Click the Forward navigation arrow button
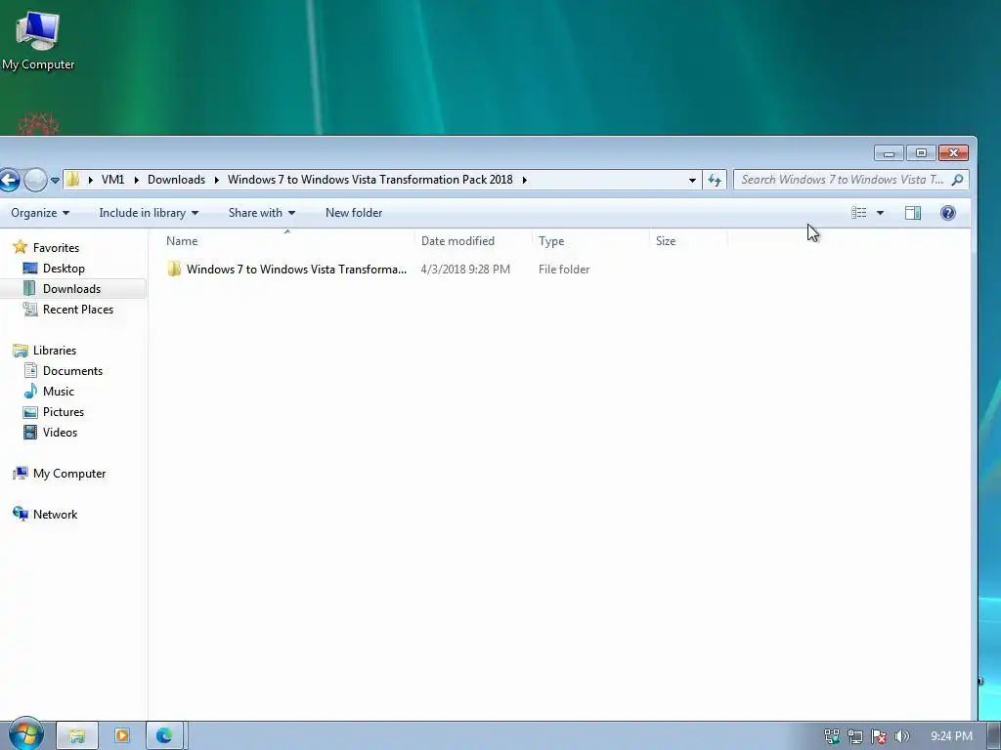The width and height of the screenshot is (1001, 750). tap(35, 180)
